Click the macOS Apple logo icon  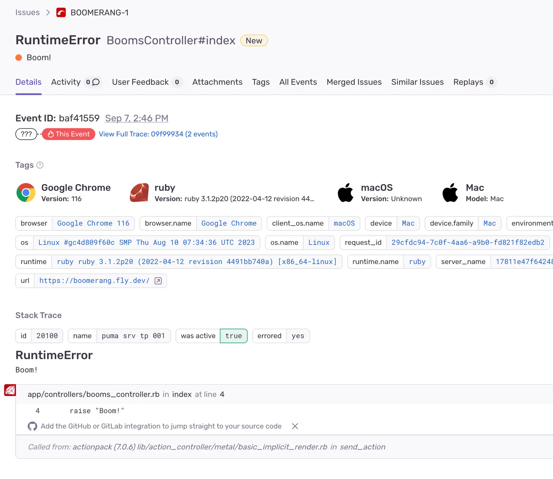tap(345, 192)
